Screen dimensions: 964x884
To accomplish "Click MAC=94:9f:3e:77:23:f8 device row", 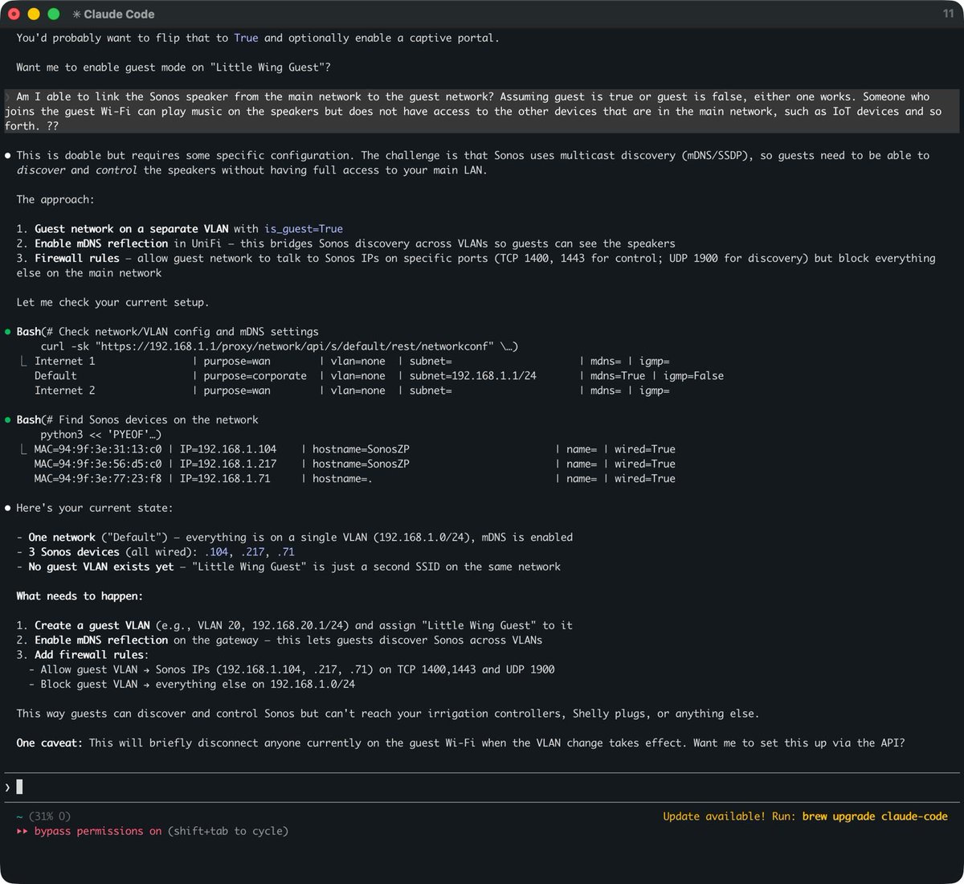I will [354, 478].
